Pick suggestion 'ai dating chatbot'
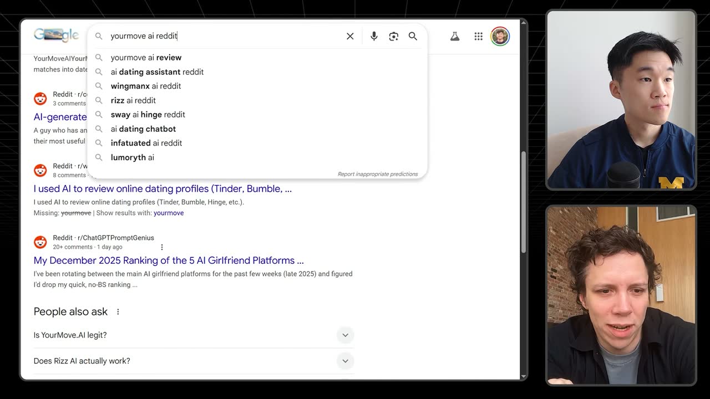The height and width of the screenshot is (399, 710). click(257, 129)
